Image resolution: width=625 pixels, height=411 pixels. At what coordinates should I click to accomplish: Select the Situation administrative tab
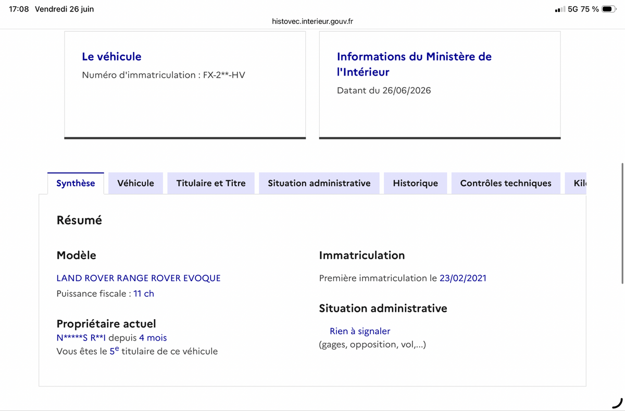319,183
